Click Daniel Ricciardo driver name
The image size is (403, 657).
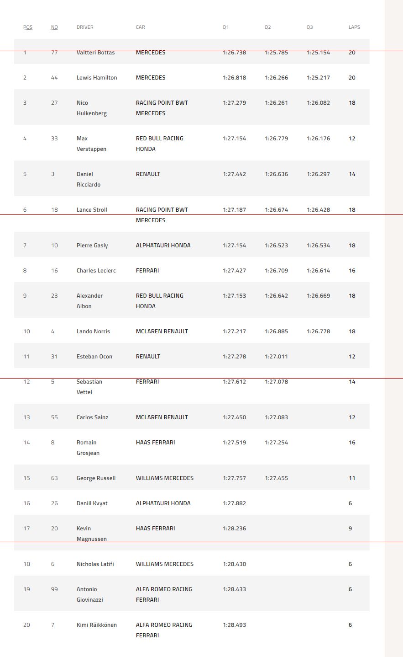point(89,179)
